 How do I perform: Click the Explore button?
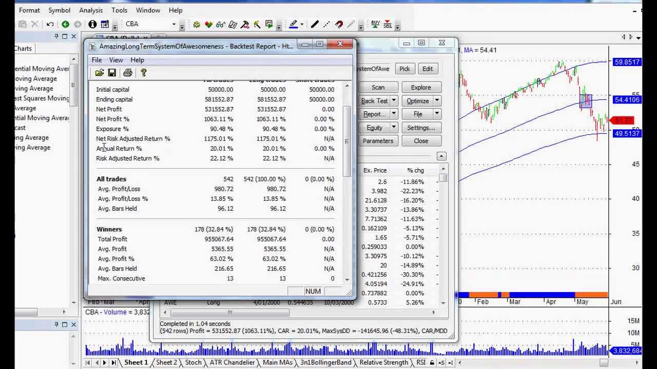tap(421, 87)
